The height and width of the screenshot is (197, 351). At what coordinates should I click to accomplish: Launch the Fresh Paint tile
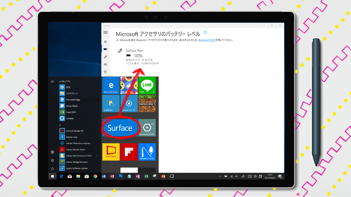click(111, 152)
